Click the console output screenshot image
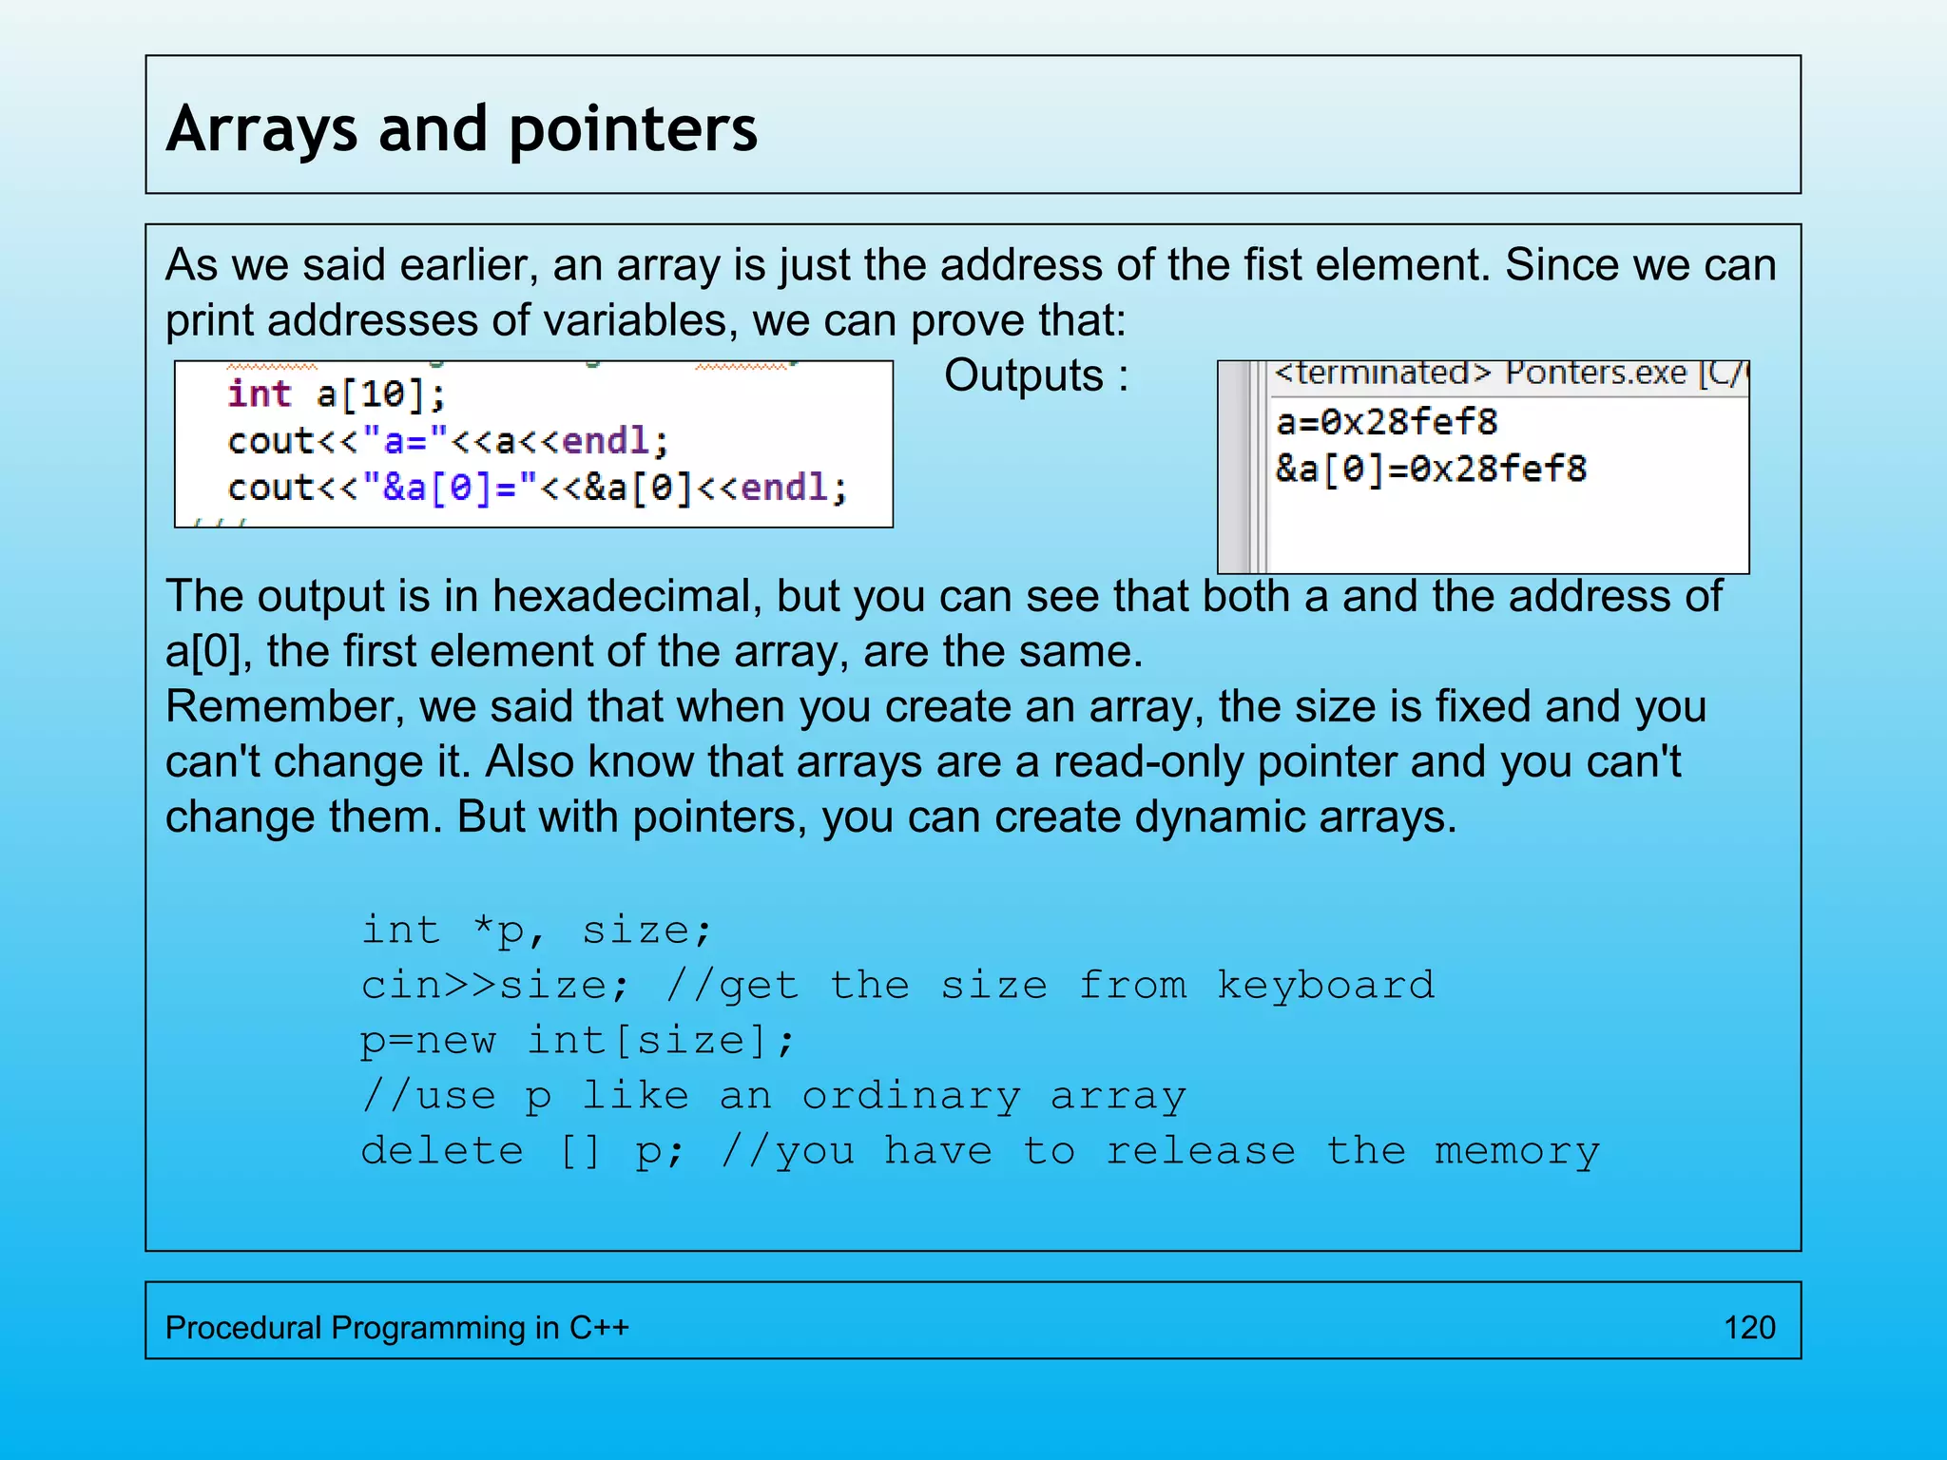This screenshot has width=1947, height=1460. (x=1483, y=467)
